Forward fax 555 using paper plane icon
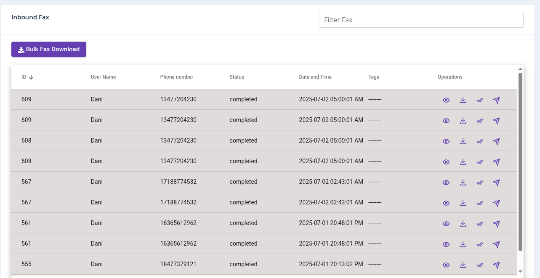540x278 pixels. click(x=496, y=265)
